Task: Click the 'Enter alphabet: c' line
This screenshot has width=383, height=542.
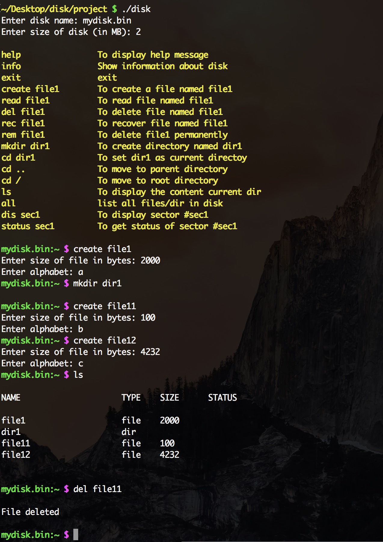Action: [x=42, y=363]
